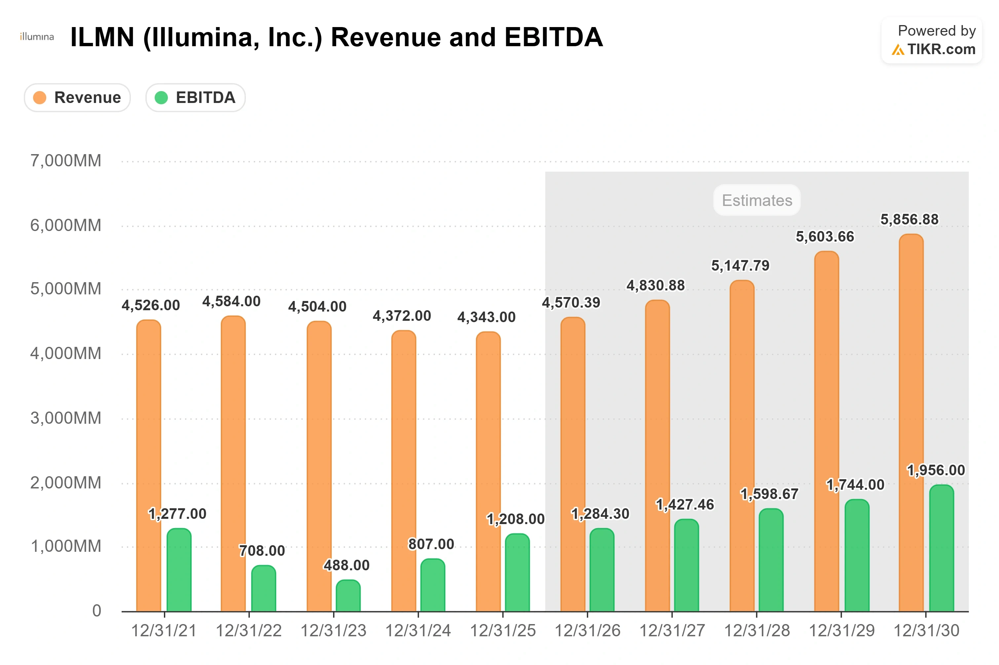
Task: Click the 12/31/25 orange Revenue bar
Action: point(488,471)
